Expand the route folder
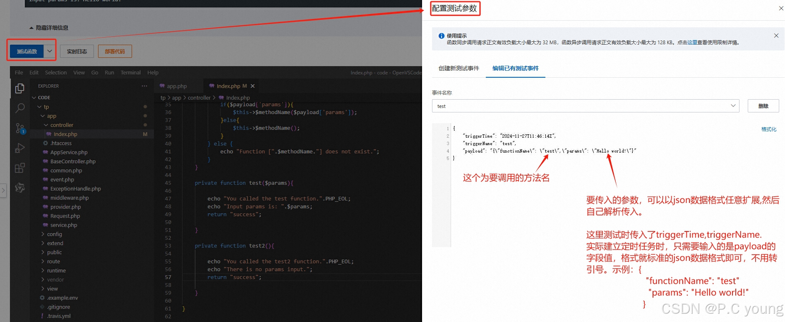 [50, 261]
